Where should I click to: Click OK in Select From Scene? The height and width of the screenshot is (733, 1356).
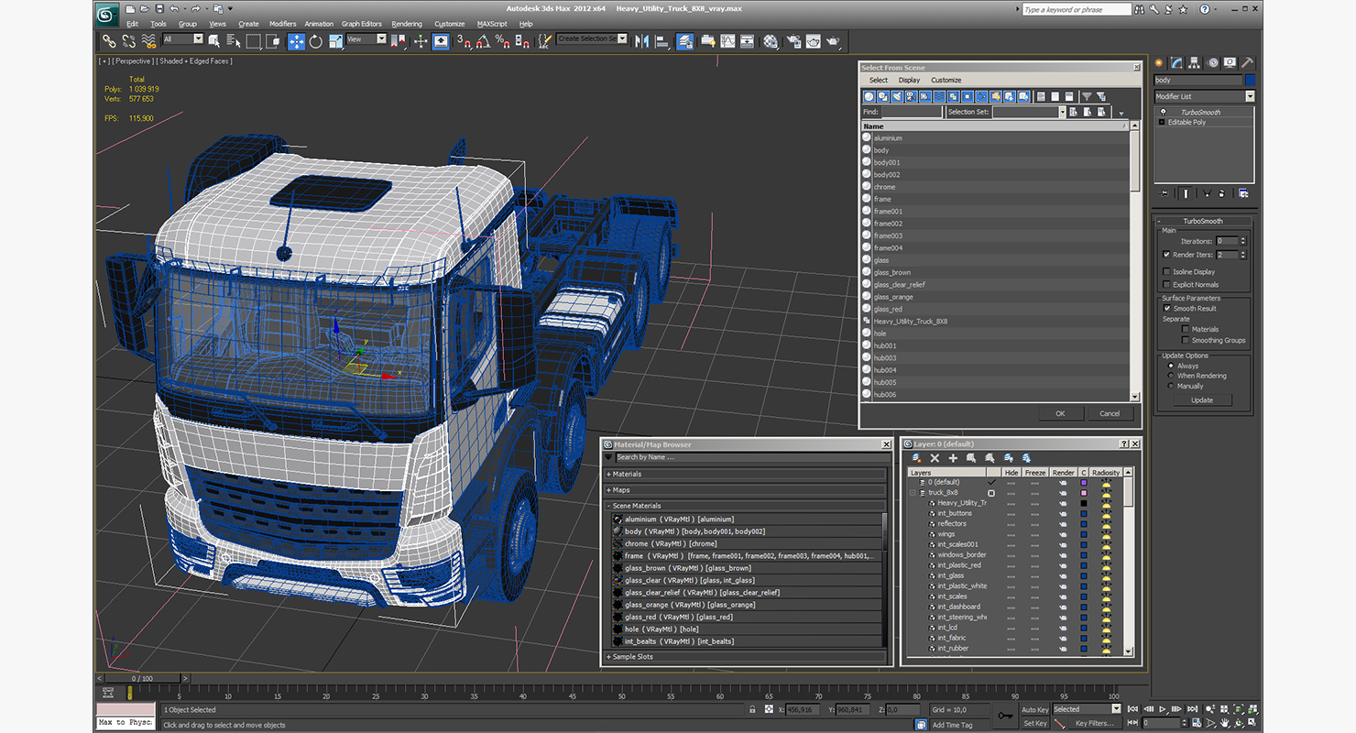(1060, 413)
